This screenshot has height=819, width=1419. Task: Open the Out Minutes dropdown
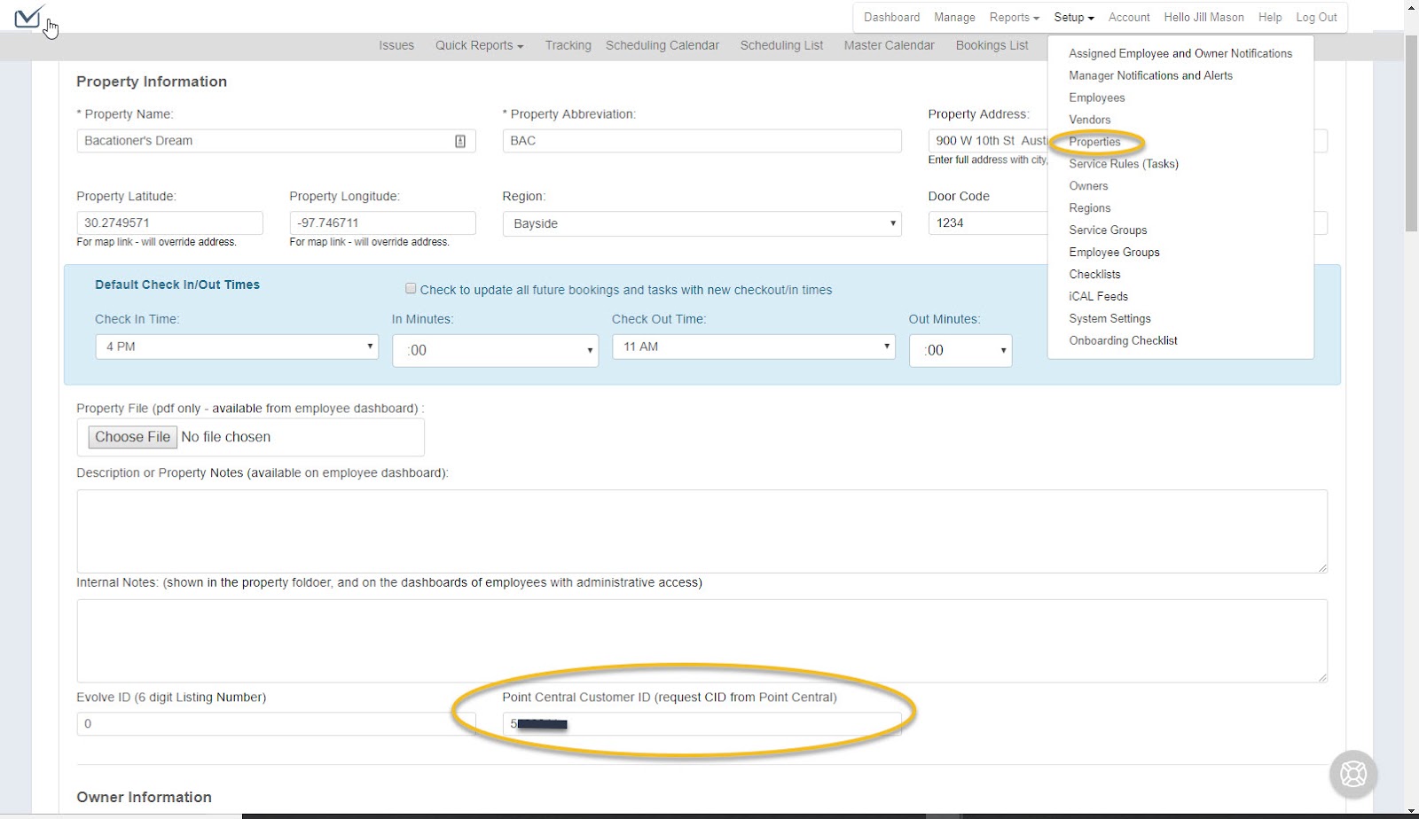coord(960,350)
